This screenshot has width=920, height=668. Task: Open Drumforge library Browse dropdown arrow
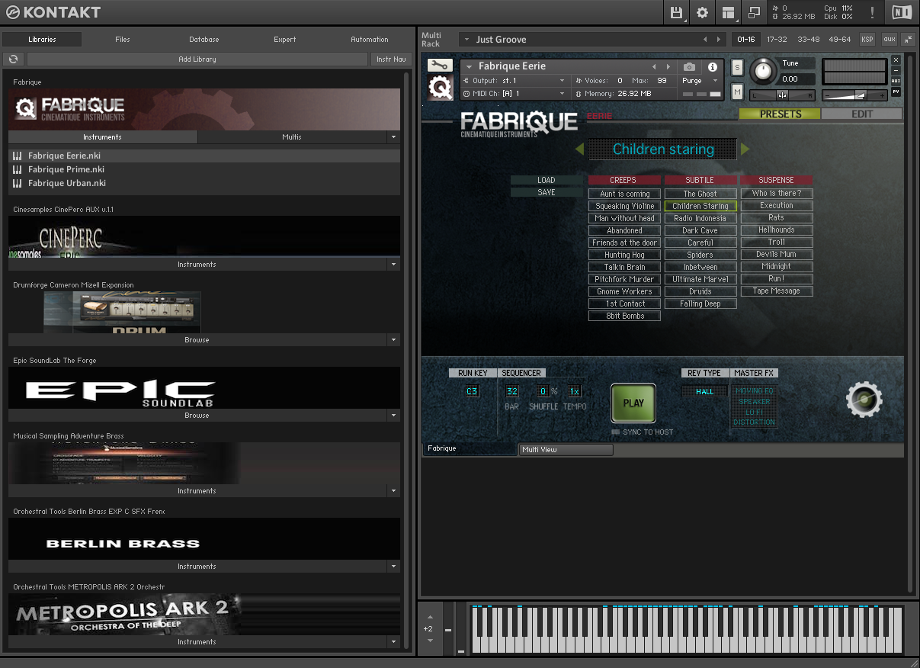tap(393, 340)
